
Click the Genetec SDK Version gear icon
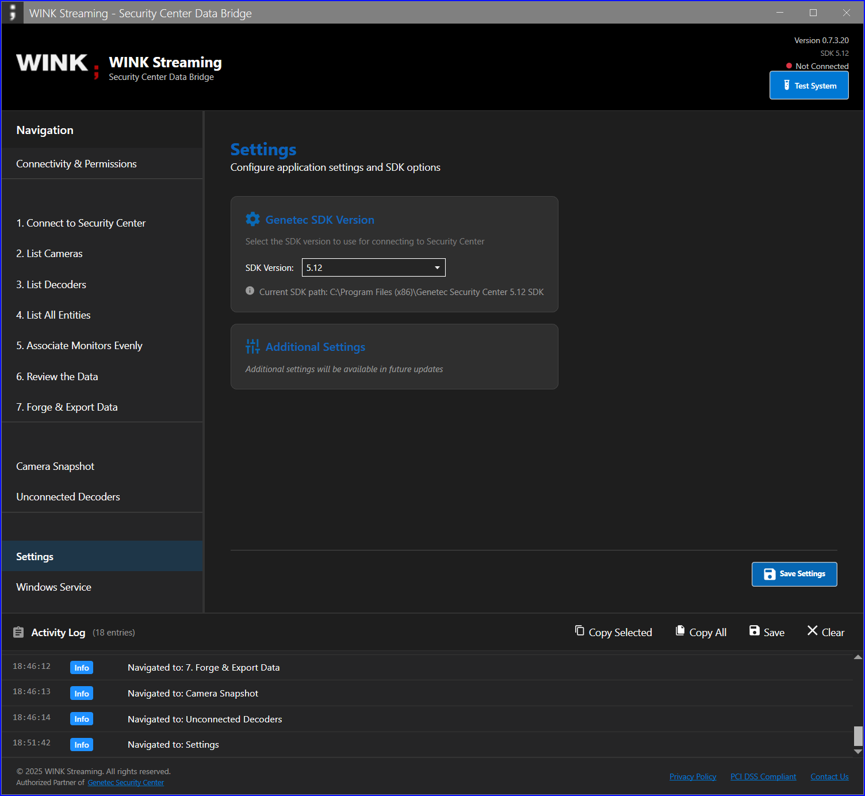point(252,219)
